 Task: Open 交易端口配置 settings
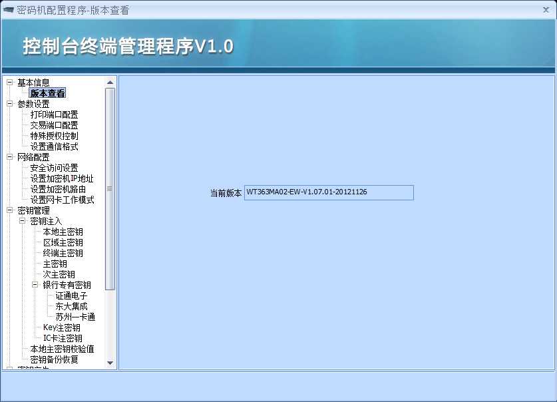[54, 125]
